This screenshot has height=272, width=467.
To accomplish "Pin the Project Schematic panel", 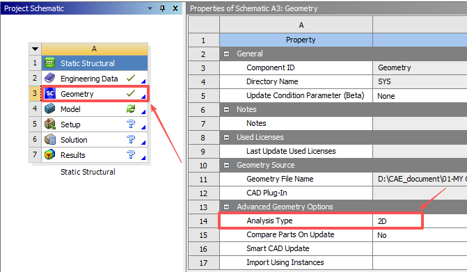I will (163, 8).
